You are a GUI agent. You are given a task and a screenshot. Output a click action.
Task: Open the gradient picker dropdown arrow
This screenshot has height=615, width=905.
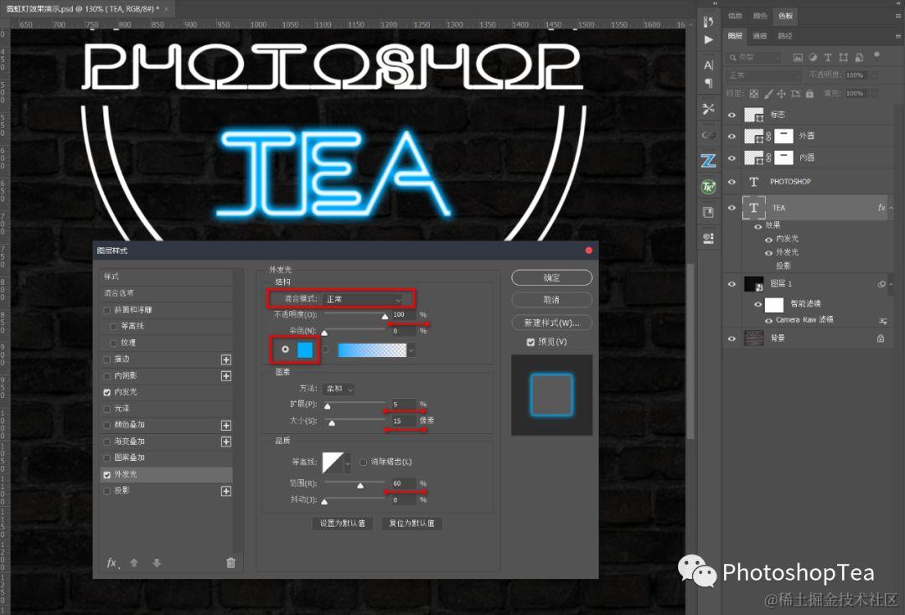411,349
